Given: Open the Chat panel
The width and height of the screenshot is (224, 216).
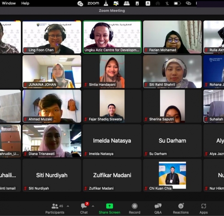Looking at the screenshot, I should coord(84,209).
